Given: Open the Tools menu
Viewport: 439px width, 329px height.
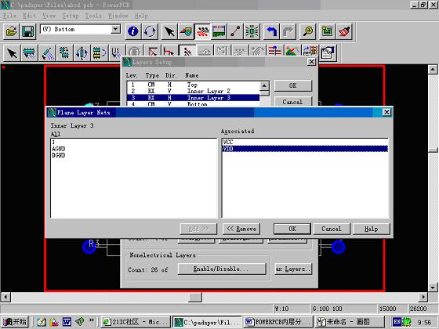Looking at the screenshot, I should 93,16.
